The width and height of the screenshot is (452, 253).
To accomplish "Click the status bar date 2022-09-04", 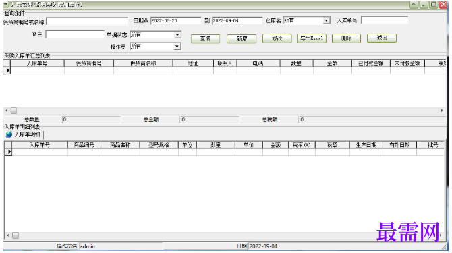I will point(263,246).
